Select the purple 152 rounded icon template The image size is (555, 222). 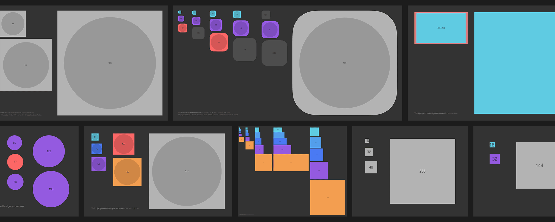(241, 28)
